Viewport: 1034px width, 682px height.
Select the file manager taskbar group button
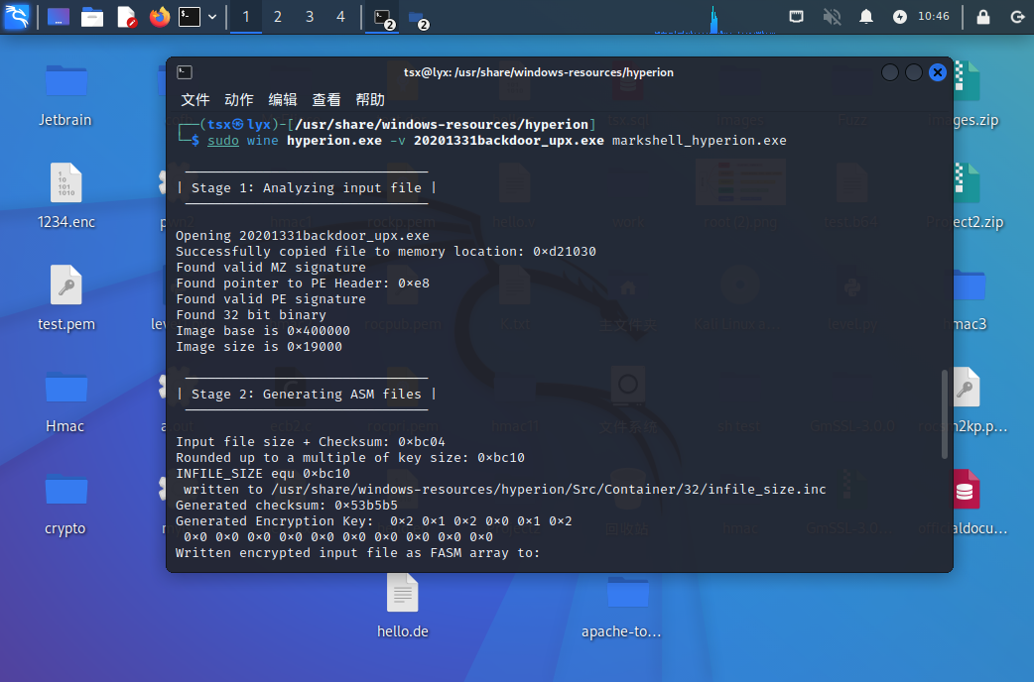418,18
